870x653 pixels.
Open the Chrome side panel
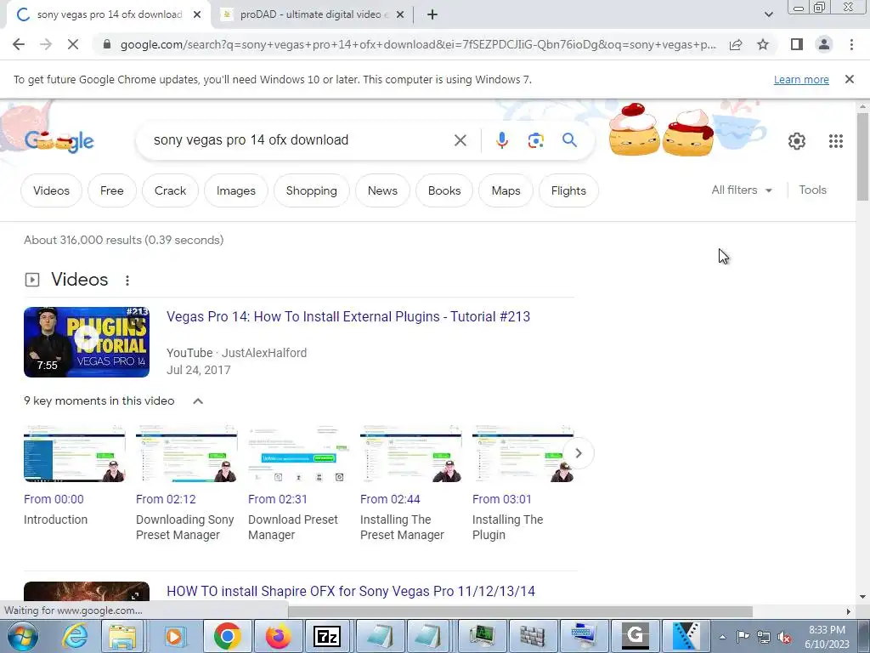click(797, 44)
